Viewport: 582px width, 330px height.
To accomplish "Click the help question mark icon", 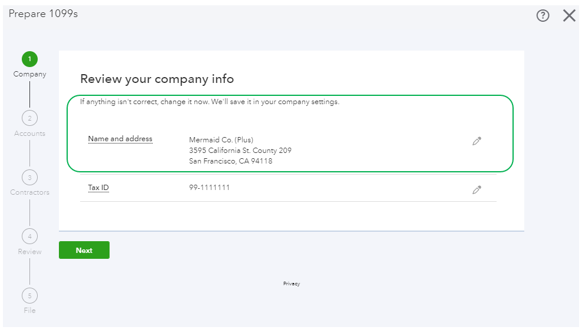I will (x=543, y=16).
